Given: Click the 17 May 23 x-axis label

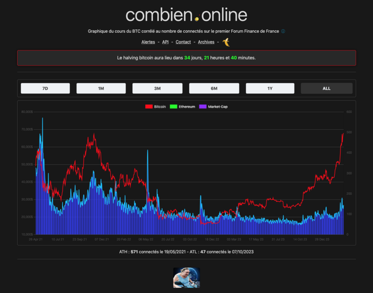Looking at the screenshot, I should point(256,240).
